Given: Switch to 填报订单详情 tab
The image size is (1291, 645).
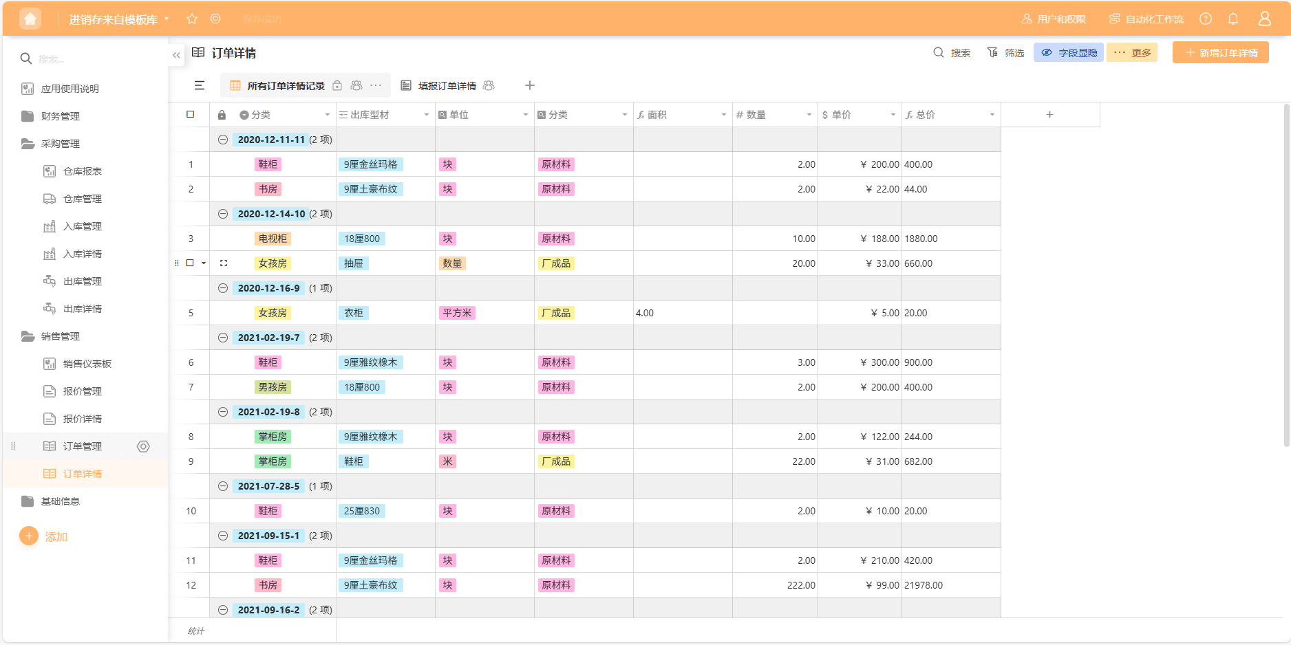Looking at the screenshot, I should tap(447, 86).
